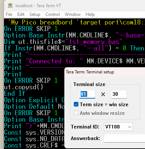The width and height of the screenshot is (145, 149).
Task: Uncheck Term size = win size checkbox
Action: (x=76, y=104)
